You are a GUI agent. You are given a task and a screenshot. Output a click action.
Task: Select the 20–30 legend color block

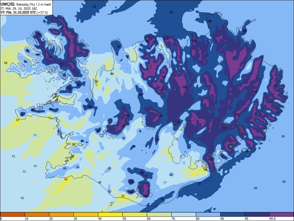61,215
